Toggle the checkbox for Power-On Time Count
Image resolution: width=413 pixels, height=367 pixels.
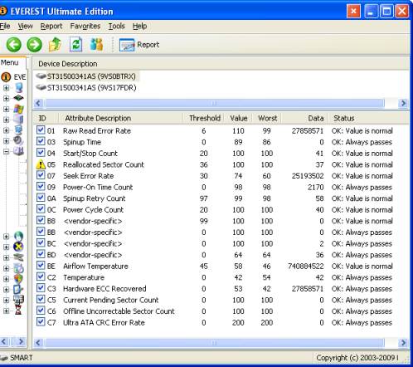(41, 186)
